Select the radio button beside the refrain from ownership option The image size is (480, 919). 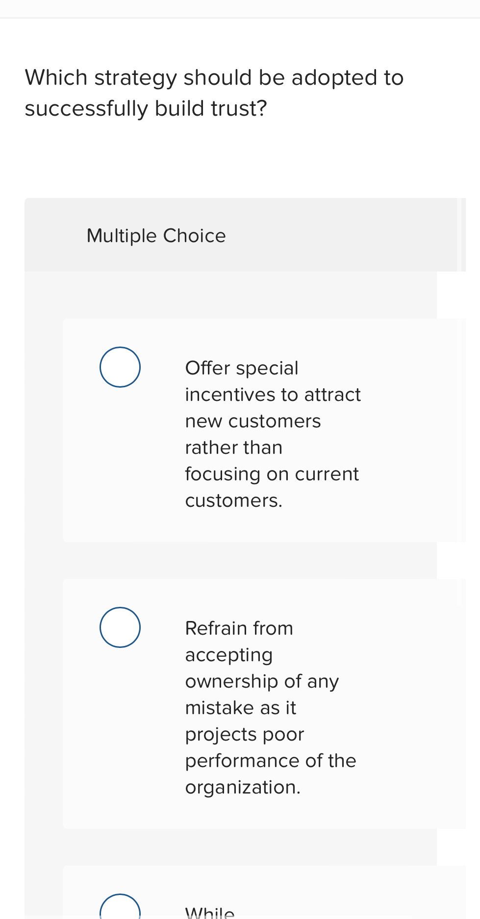[120, 627]
